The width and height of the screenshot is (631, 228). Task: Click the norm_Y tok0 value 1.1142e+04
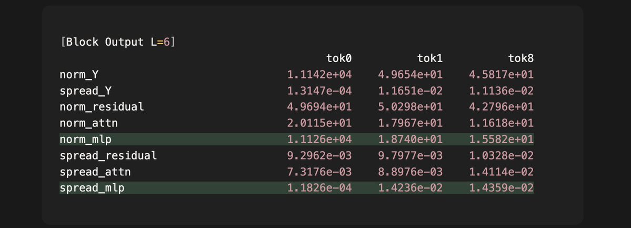[x=319, y=75]
